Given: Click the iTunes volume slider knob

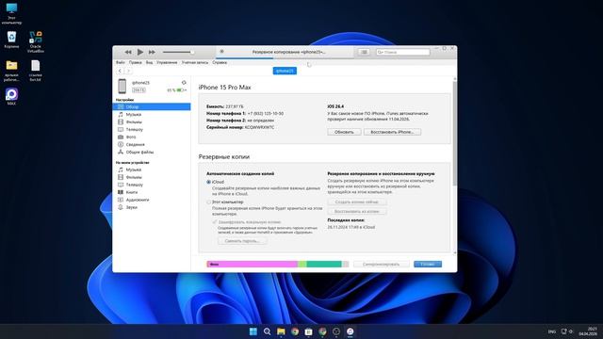Looking at the screenshot, I should point(192,52).
